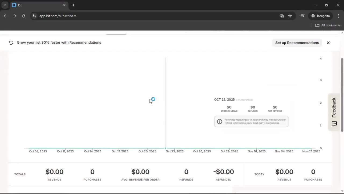Switch to the Kit browser tab
Viewport: 344px width, 194px height.
pyautogui.click(x=32, y=5)
